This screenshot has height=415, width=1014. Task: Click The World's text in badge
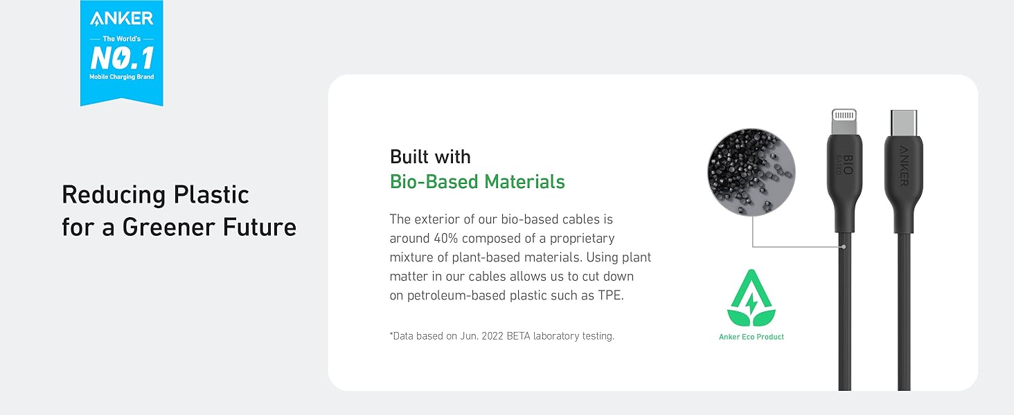coord(122,39)
